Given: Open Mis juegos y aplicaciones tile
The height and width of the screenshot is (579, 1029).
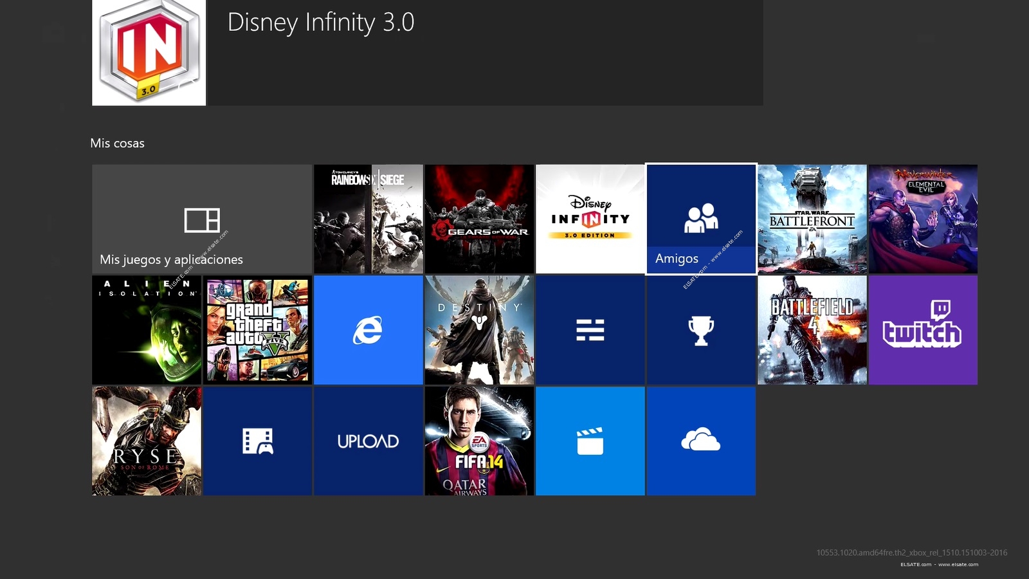Looking at the screenshot, I should (202, 219).
